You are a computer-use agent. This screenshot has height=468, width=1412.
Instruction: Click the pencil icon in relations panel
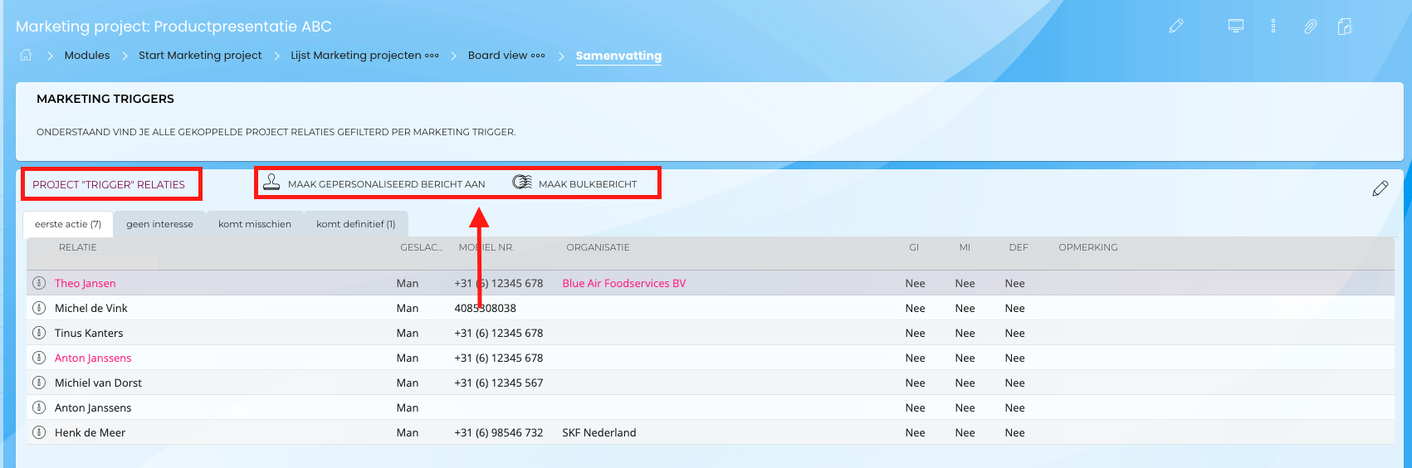(x=1380, y=188)
